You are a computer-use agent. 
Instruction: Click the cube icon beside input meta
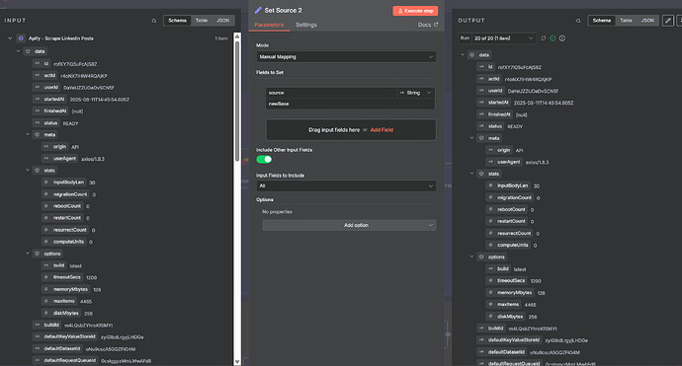[37, 134]
